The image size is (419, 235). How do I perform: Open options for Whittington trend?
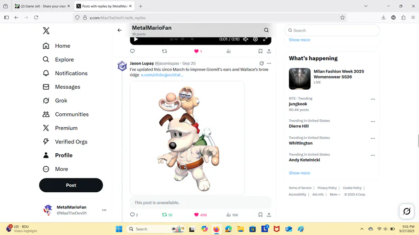click(372, 138)
